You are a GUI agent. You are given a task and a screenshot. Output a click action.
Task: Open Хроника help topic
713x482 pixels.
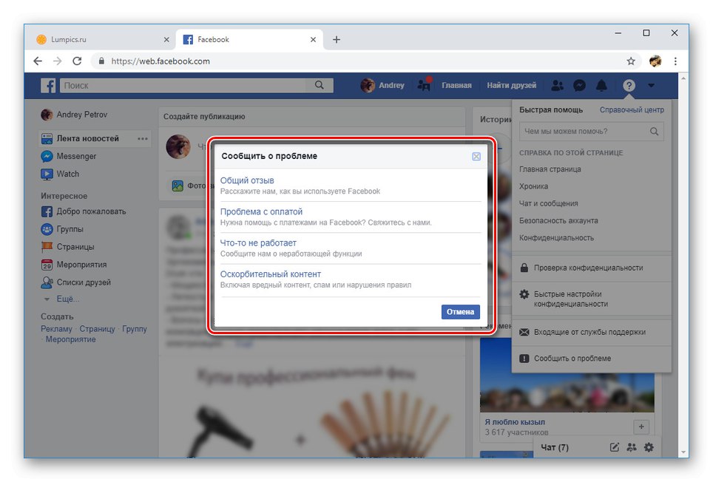point(533,186)
